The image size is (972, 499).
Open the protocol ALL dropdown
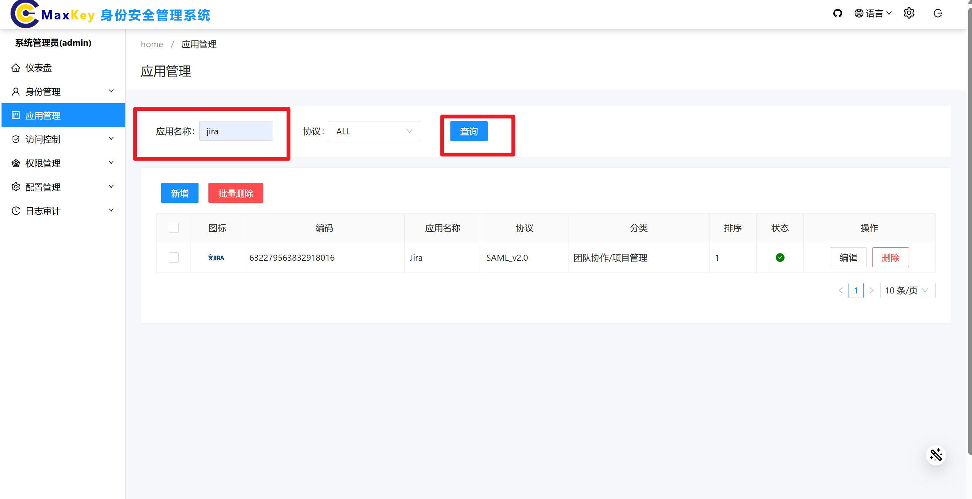point(374,131)
